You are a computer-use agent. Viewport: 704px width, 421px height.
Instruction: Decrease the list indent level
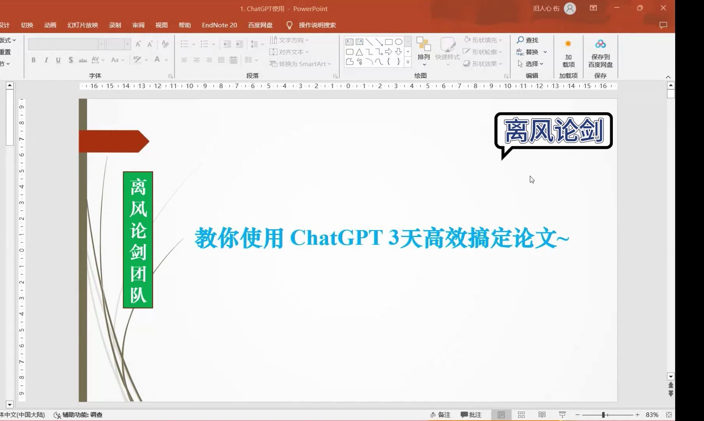(x=227, y=44)
